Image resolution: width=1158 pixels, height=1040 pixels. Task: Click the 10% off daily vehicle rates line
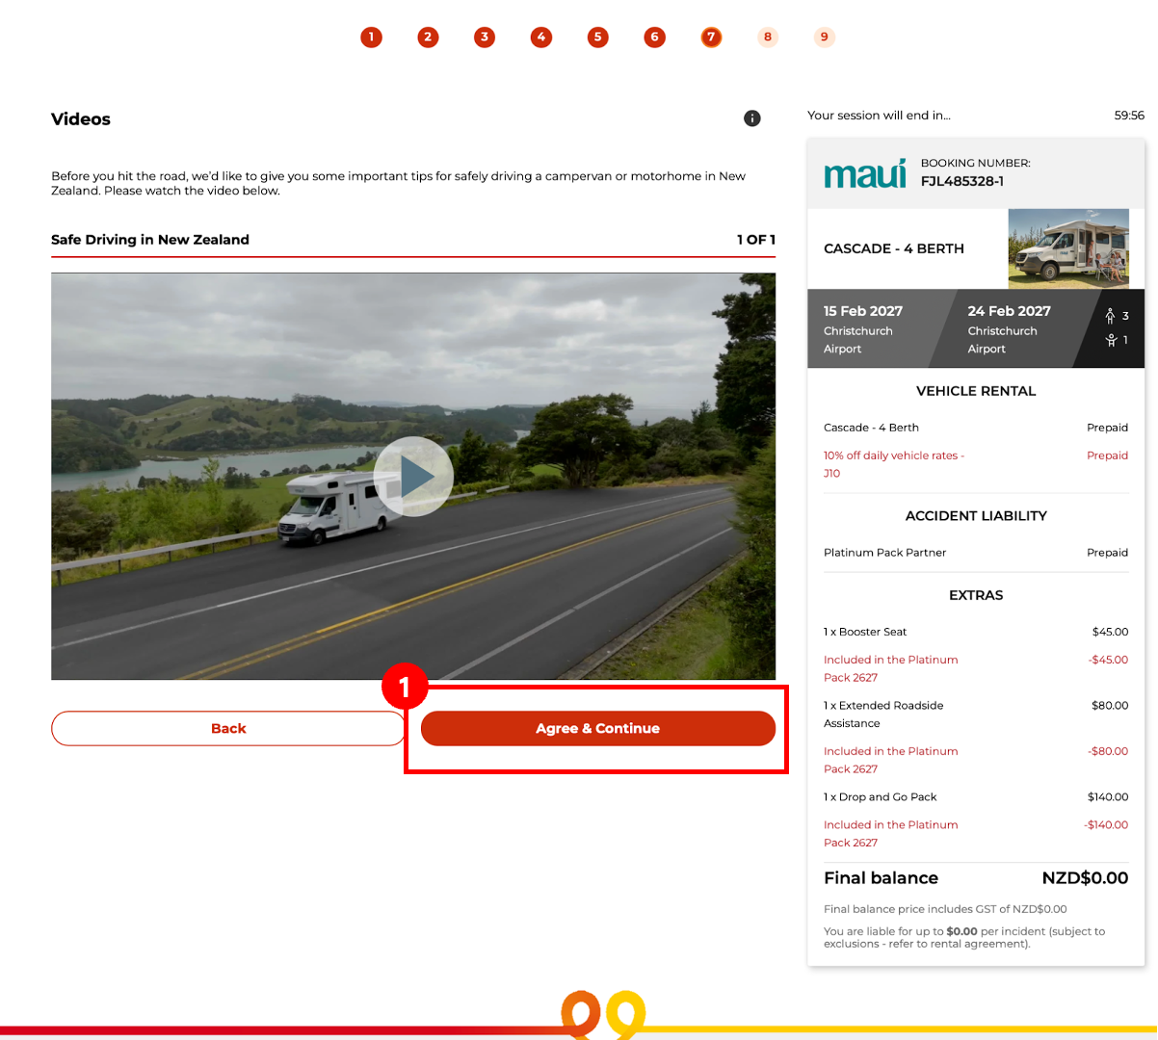894,464
